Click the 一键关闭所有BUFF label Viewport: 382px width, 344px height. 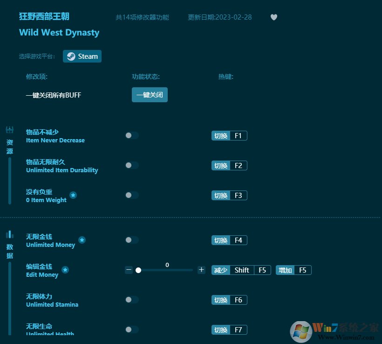[x=54, y=95]
